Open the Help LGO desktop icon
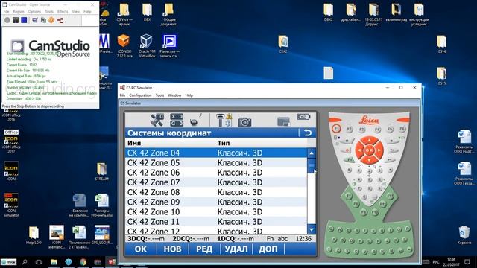 coord(34,235)
